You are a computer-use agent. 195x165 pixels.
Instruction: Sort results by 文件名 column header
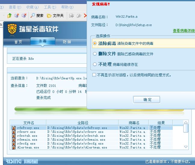pos(28,123)
